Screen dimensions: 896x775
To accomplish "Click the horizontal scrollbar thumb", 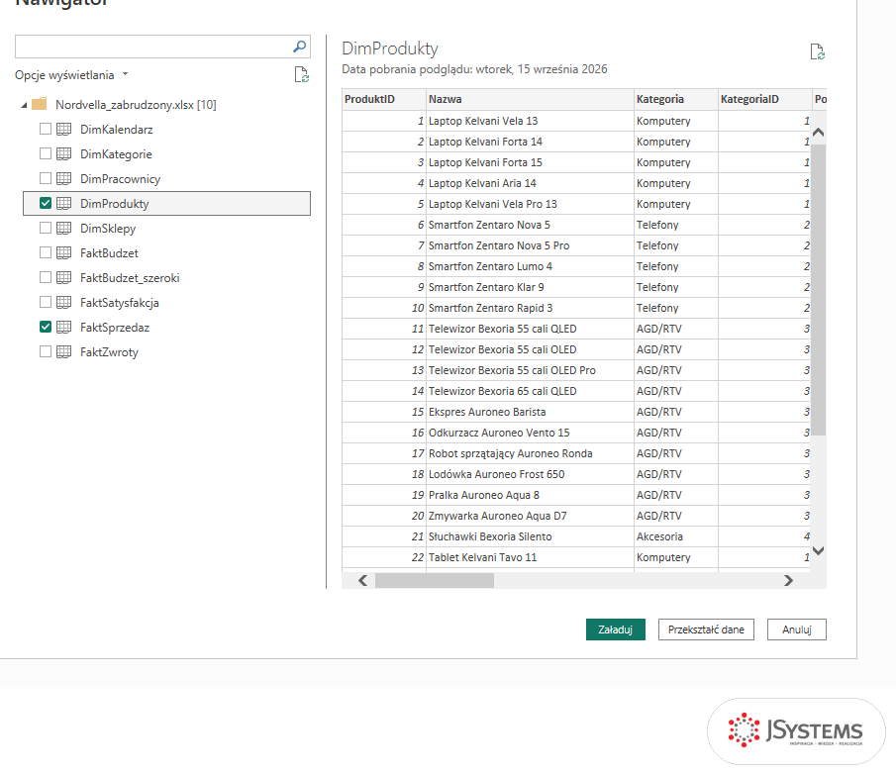I will pyautogui.click(x=435, y=580).
